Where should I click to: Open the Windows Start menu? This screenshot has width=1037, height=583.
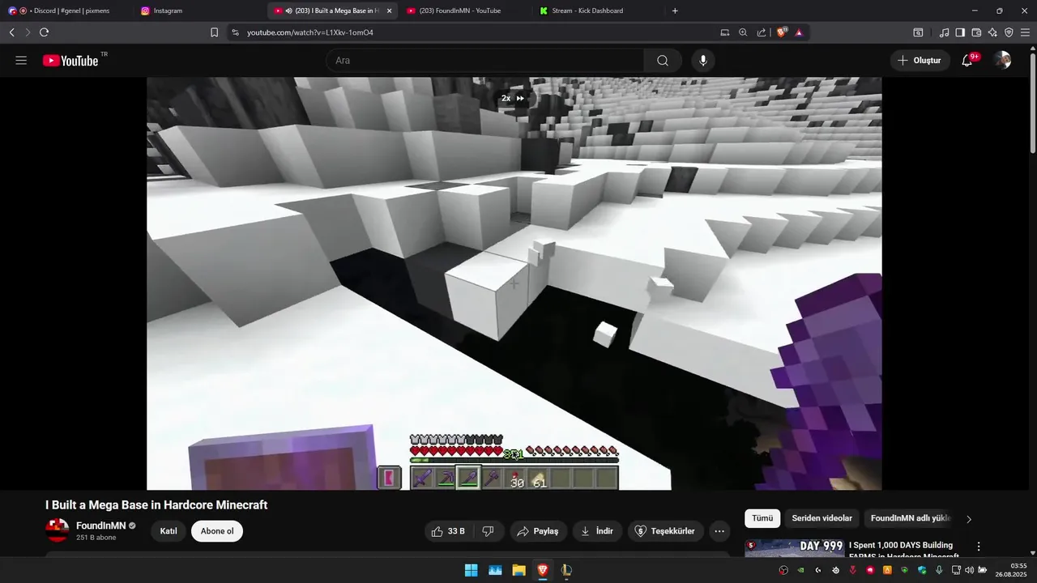pos(471,570)
